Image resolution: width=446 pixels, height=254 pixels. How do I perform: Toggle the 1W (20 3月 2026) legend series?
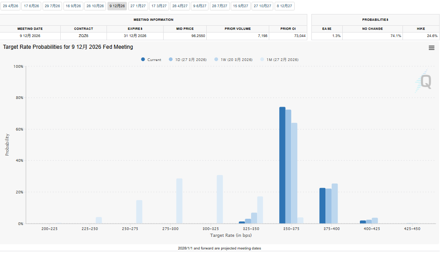[x=233, y=60]
